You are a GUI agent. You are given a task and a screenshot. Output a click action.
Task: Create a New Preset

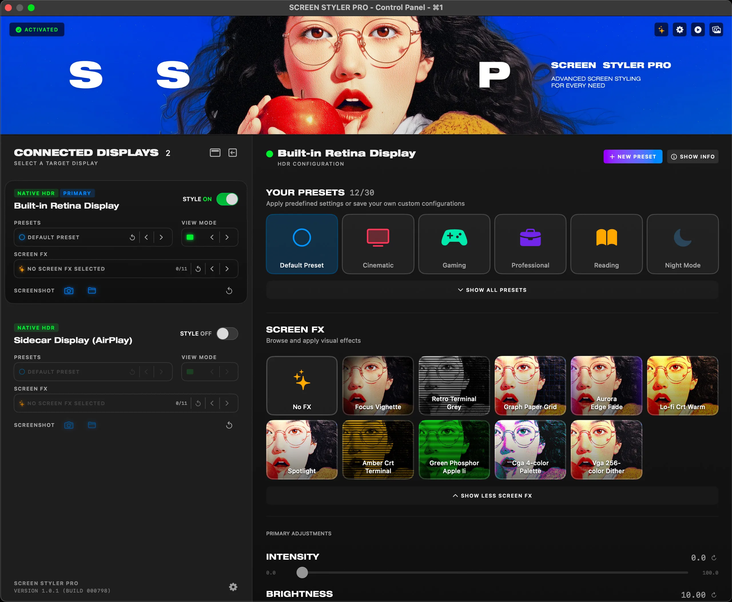632,157
